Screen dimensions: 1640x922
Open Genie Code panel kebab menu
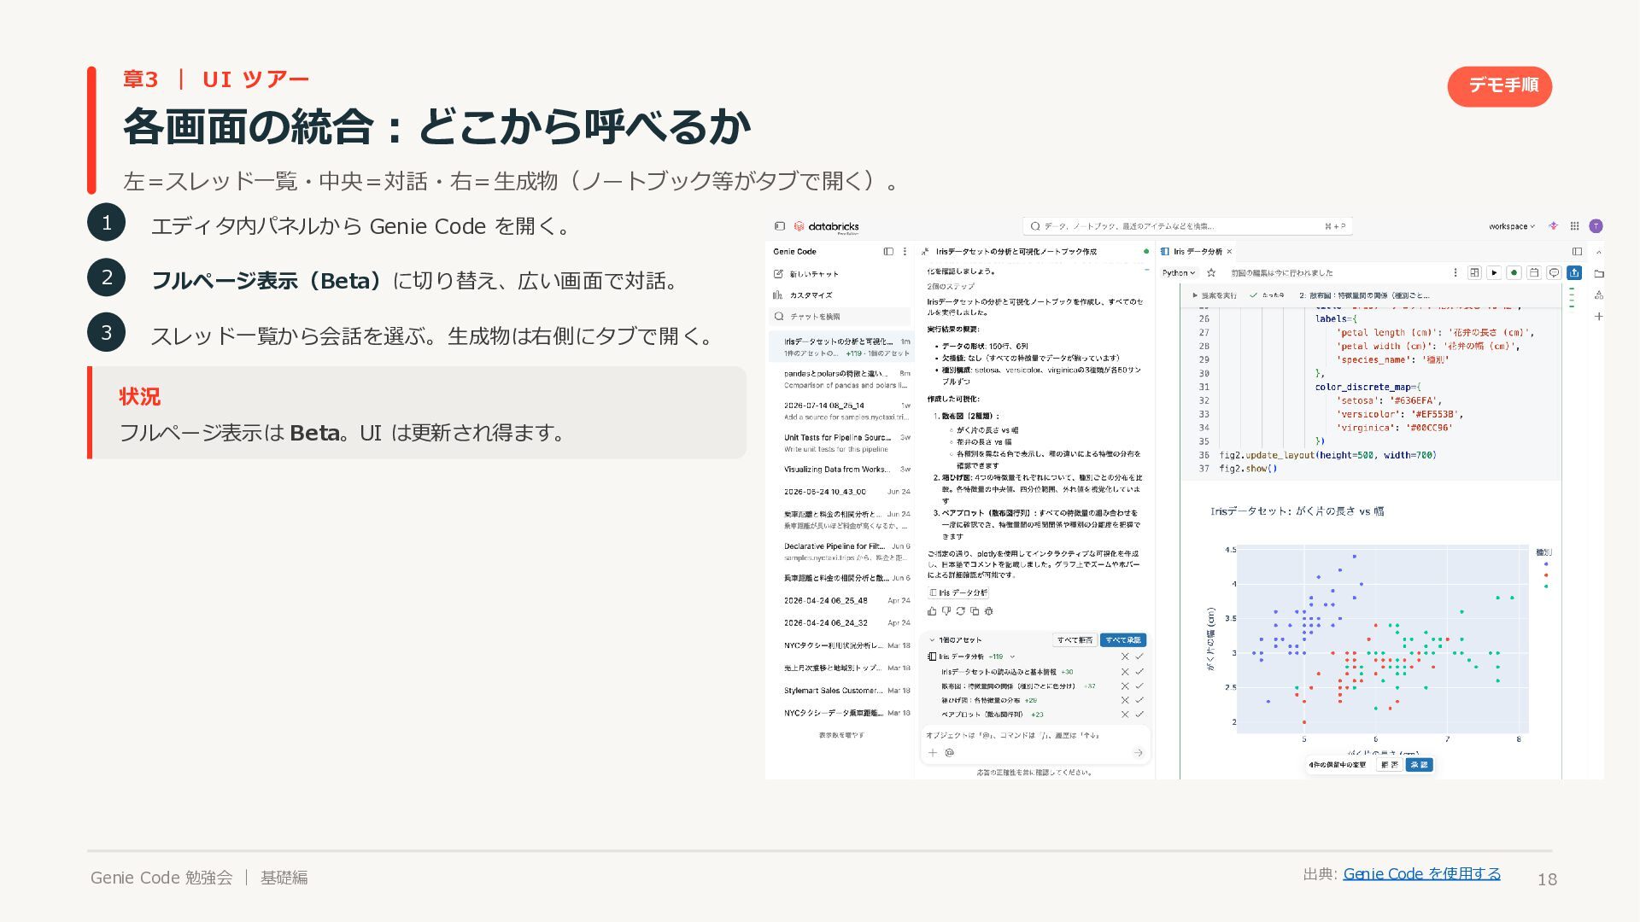tap(905, 252)
